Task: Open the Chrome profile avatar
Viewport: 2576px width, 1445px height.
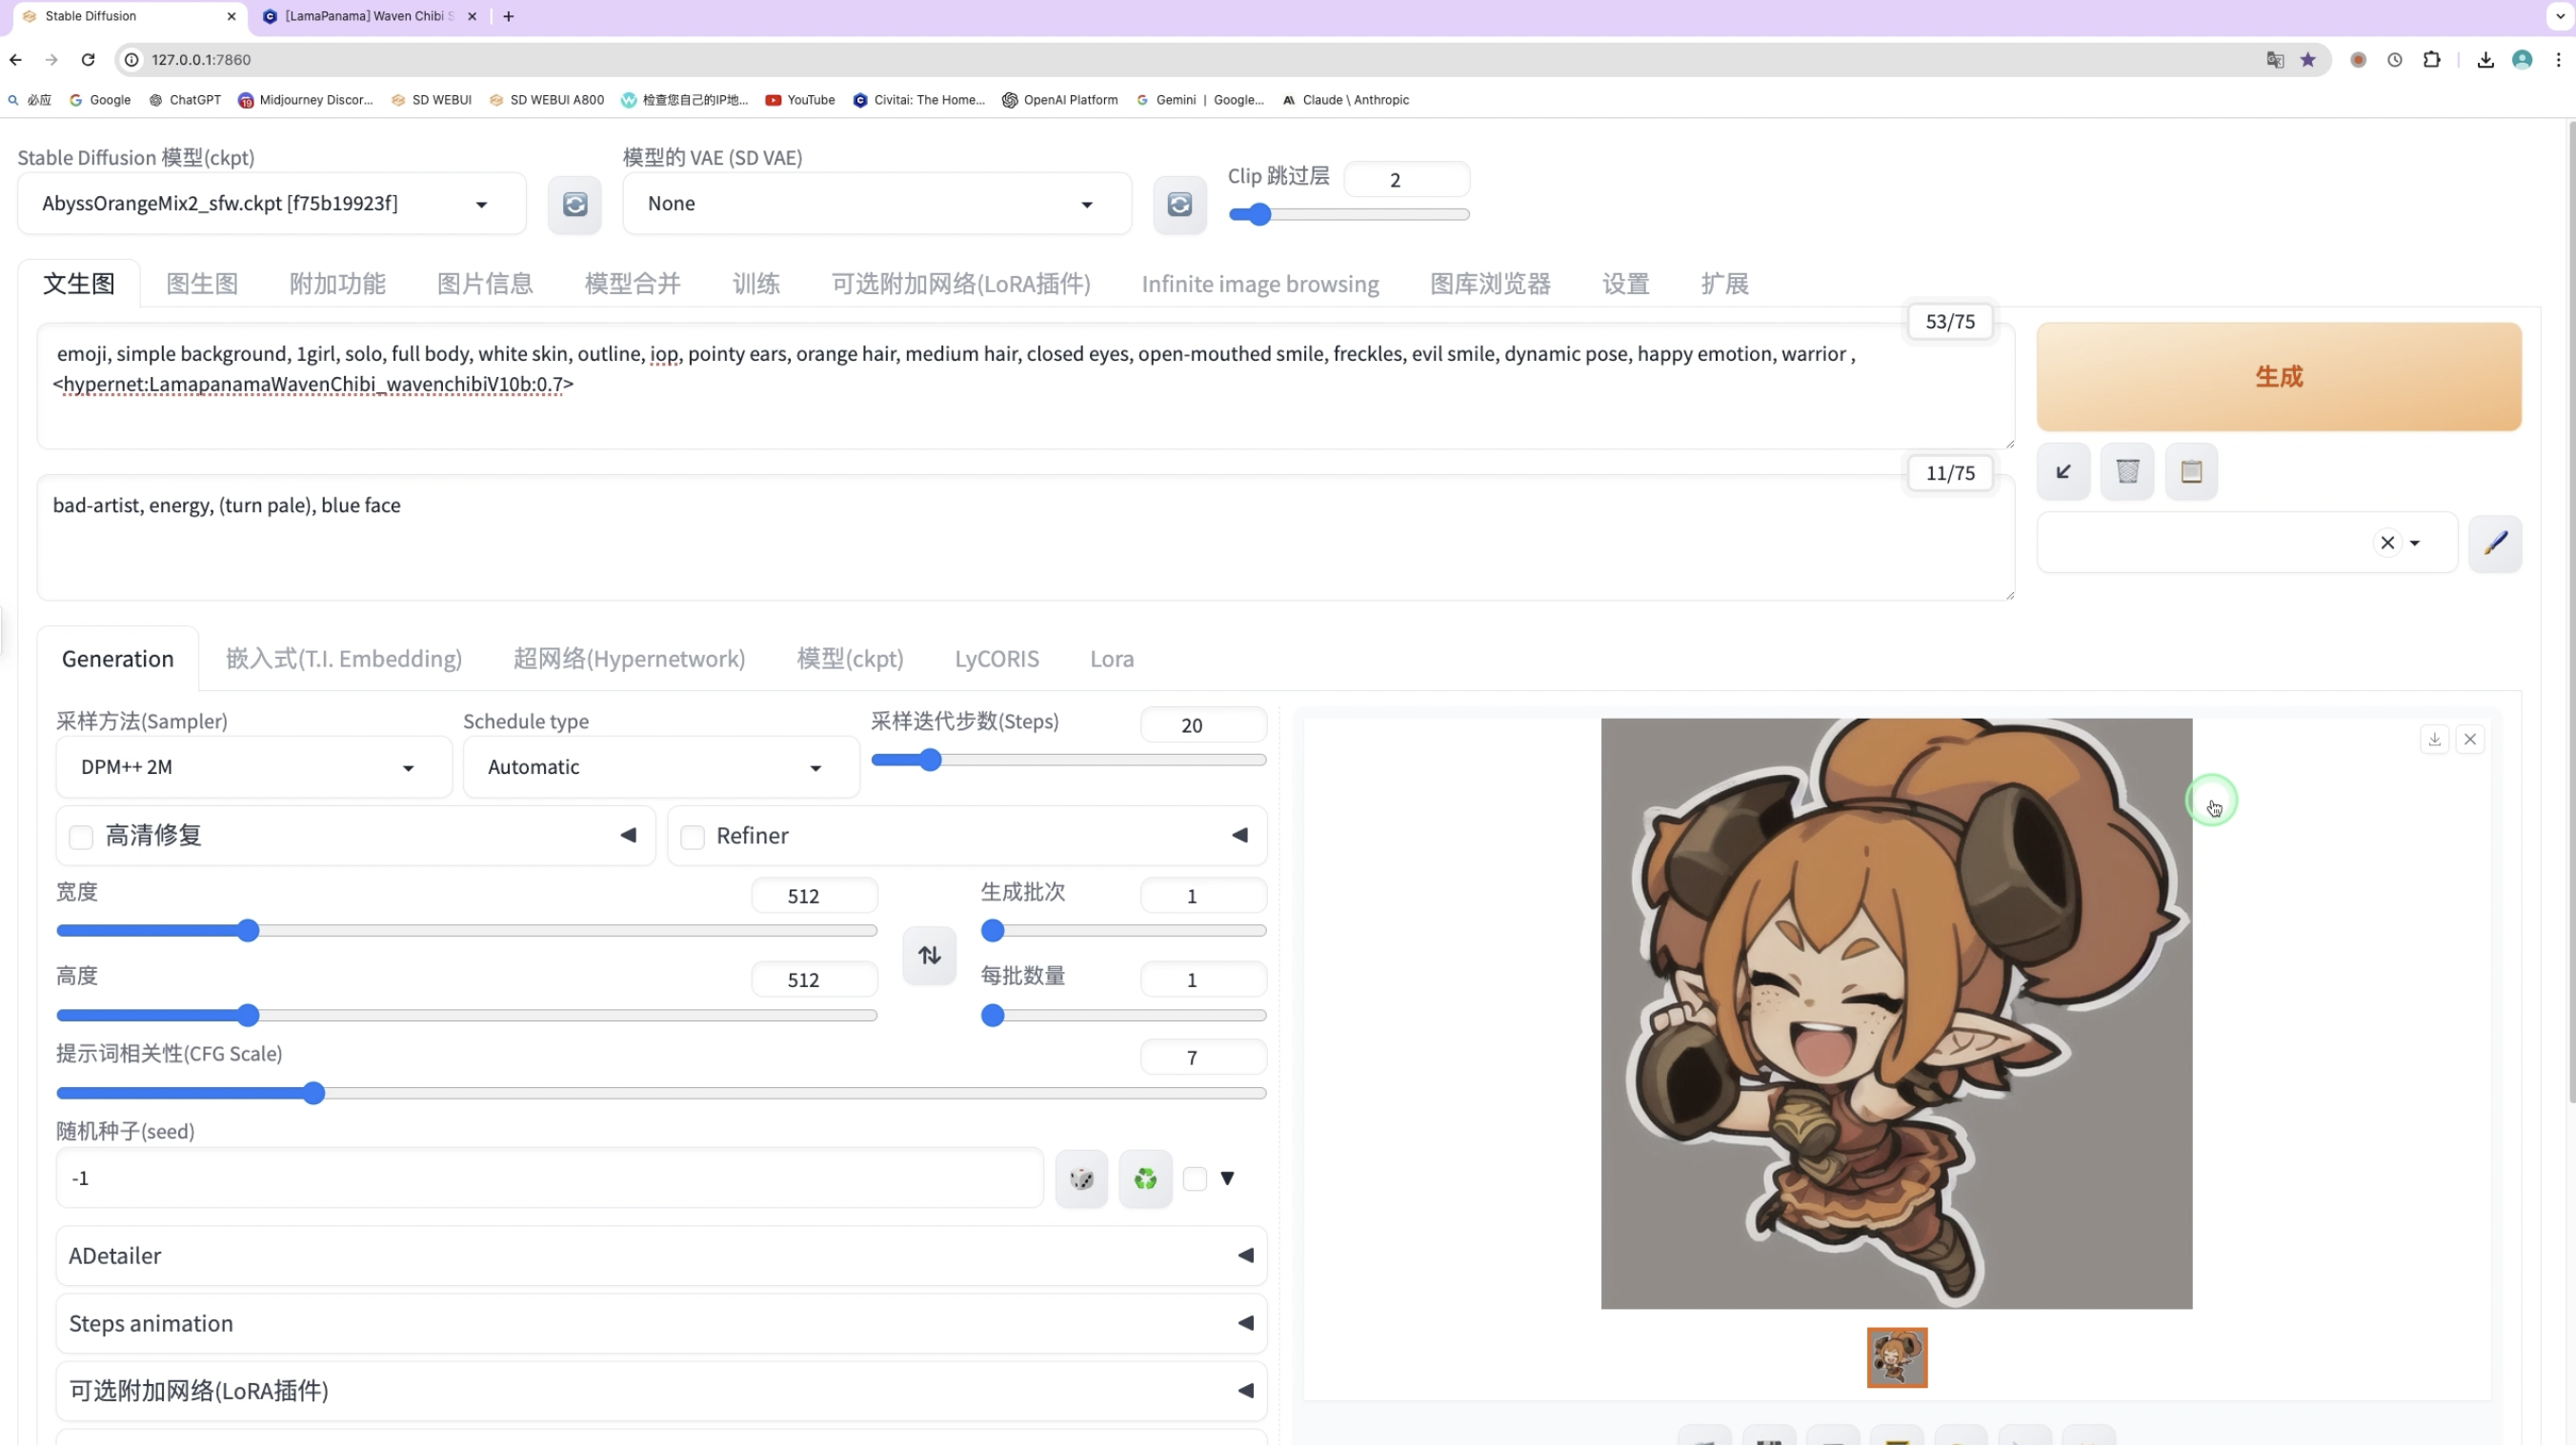Action: pyautogui.click(x=2522, y=60)
